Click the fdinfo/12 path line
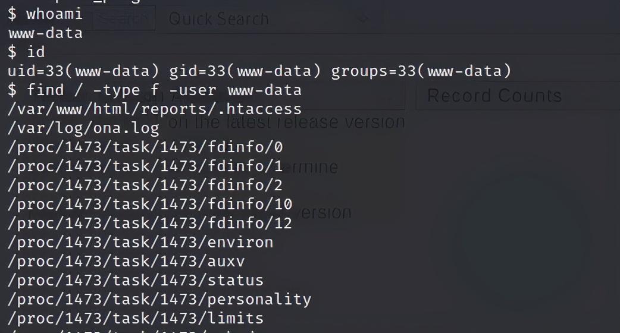The height and width of the screenshot is (333, 620). [150, 223]
